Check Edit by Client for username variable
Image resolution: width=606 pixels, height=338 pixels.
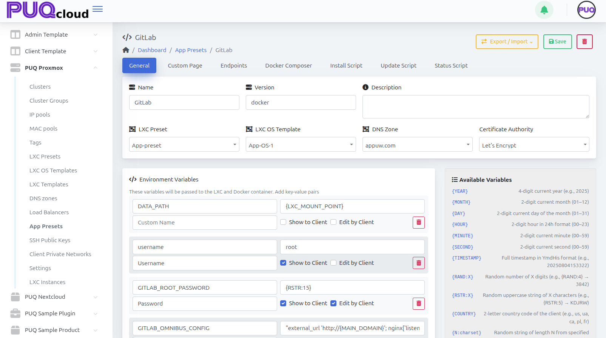333,263
